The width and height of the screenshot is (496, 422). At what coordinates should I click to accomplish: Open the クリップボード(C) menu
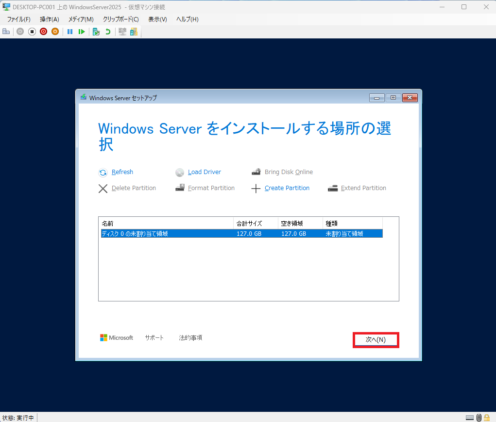121,19
